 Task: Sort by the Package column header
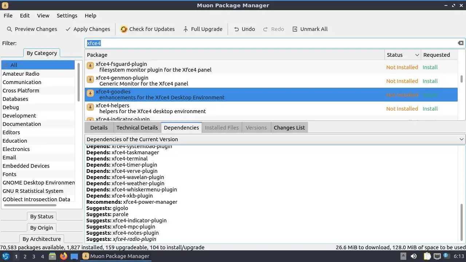click(x=234, y=55)
